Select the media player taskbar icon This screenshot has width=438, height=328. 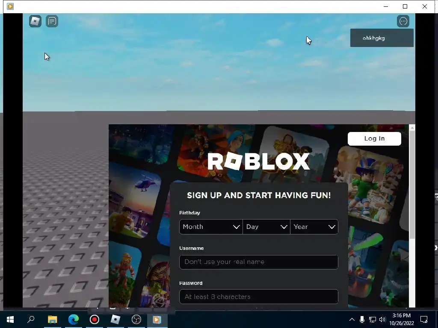(157, 319)
